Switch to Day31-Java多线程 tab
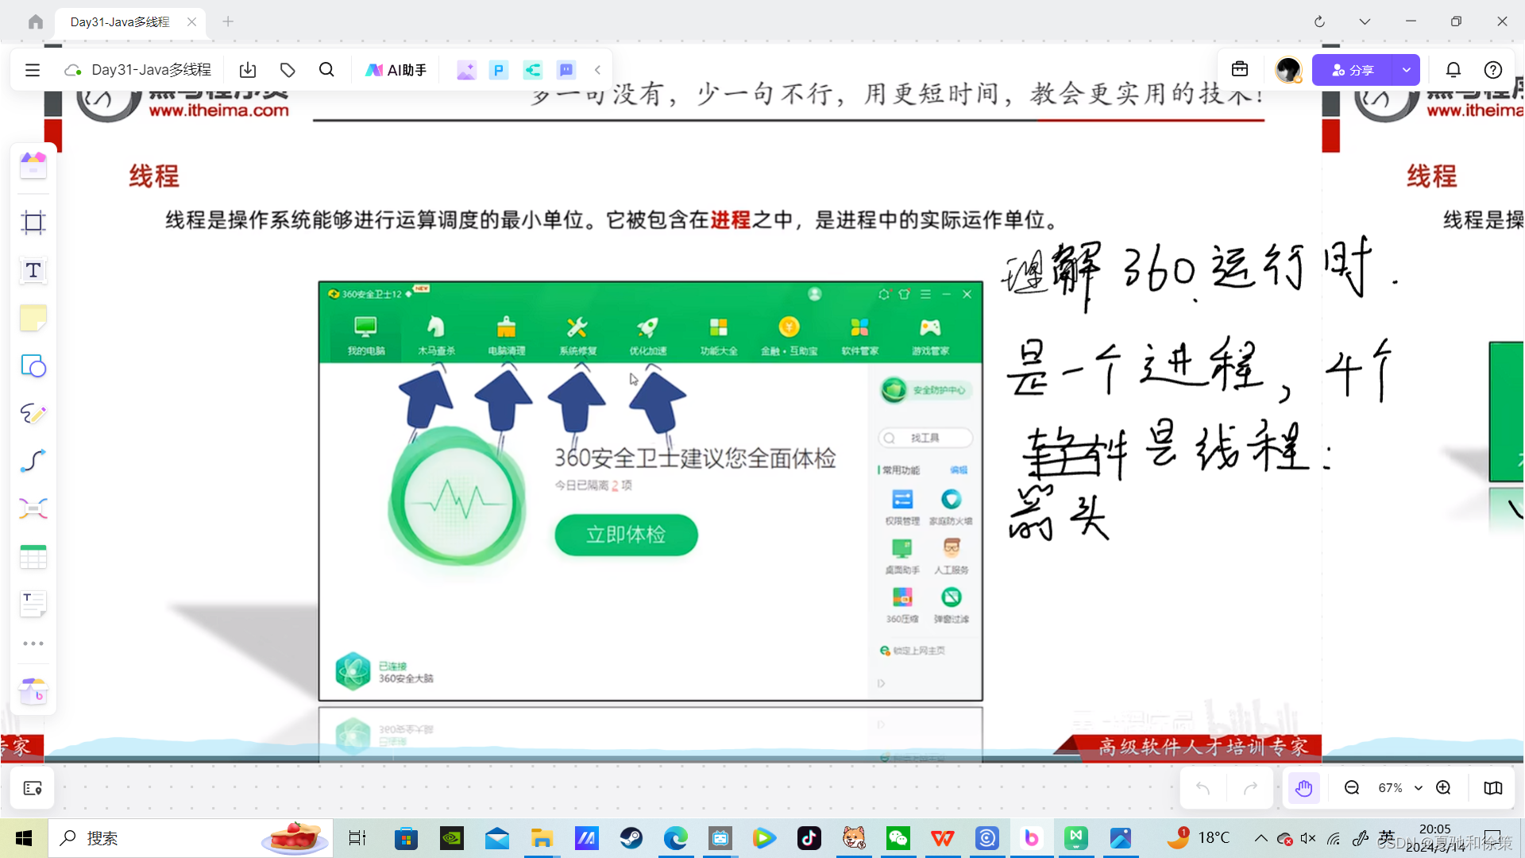Image resolution: width=1525 pixels, height=858 pixels. (x=121, y=21)
